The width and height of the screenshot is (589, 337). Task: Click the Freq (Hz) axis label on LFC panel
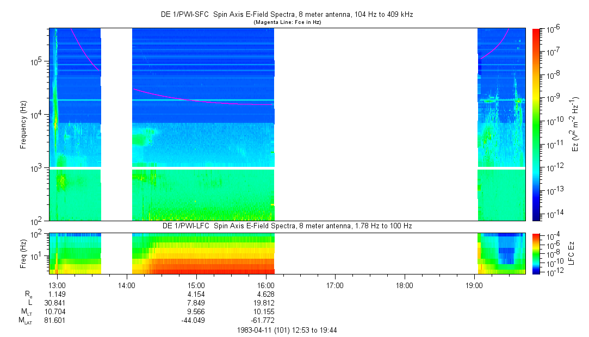[23, 253]
